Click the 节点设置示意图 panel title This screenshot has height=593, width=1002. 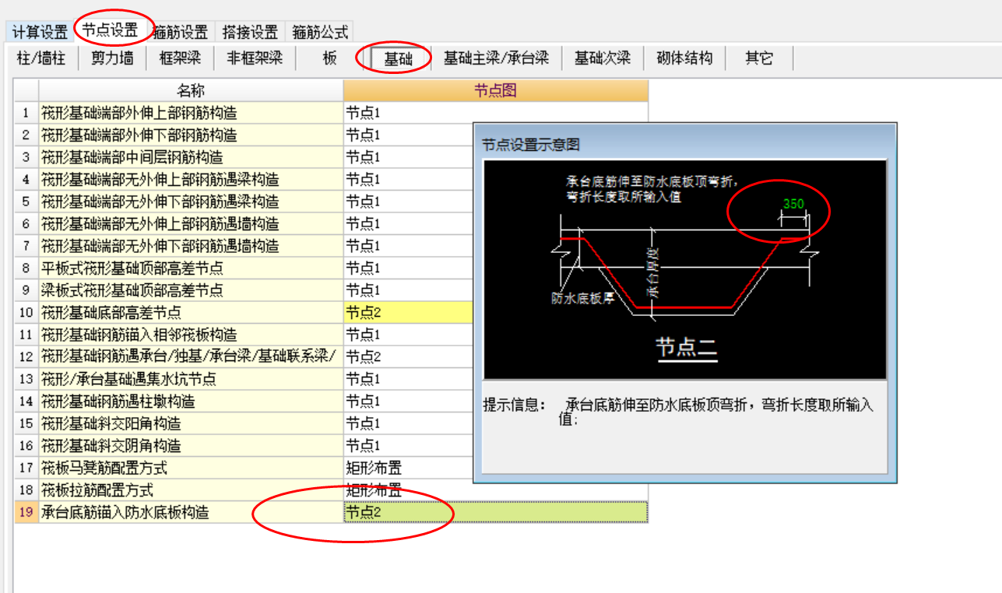pyautogui.click(x=530, y=145)
